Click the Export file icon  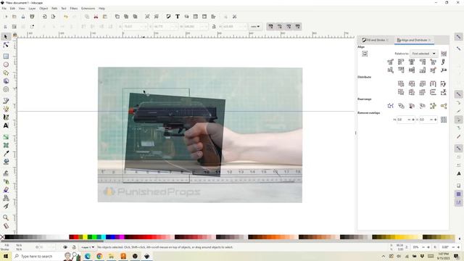click(x=53, y=17)
